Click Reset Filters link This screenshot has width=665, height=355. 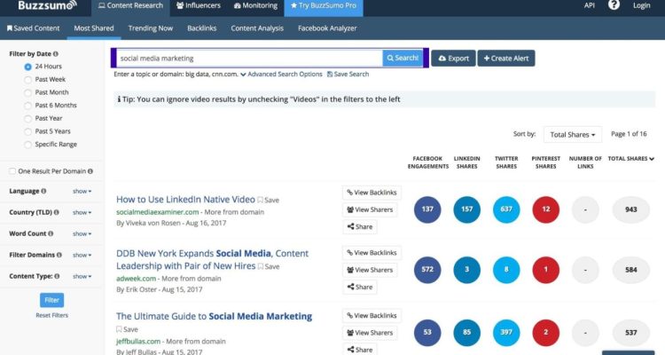click(x=51, y=316)
